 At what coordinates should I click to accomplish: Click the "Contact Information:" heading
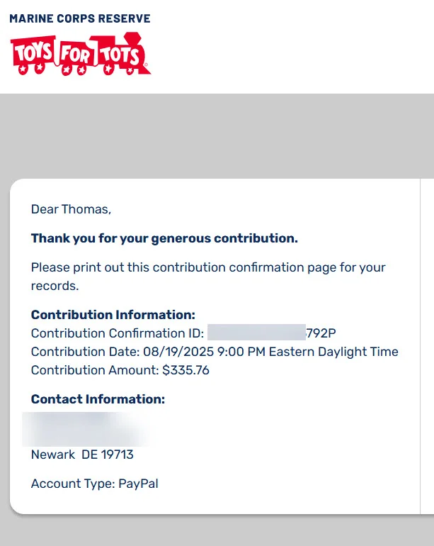coord(98,399)
